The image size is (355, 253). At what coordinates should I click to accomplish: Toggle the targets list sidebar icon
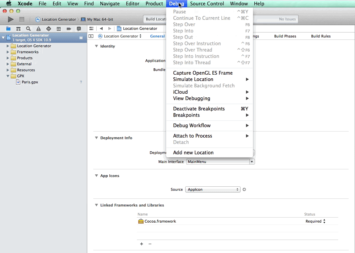(91, 36)
